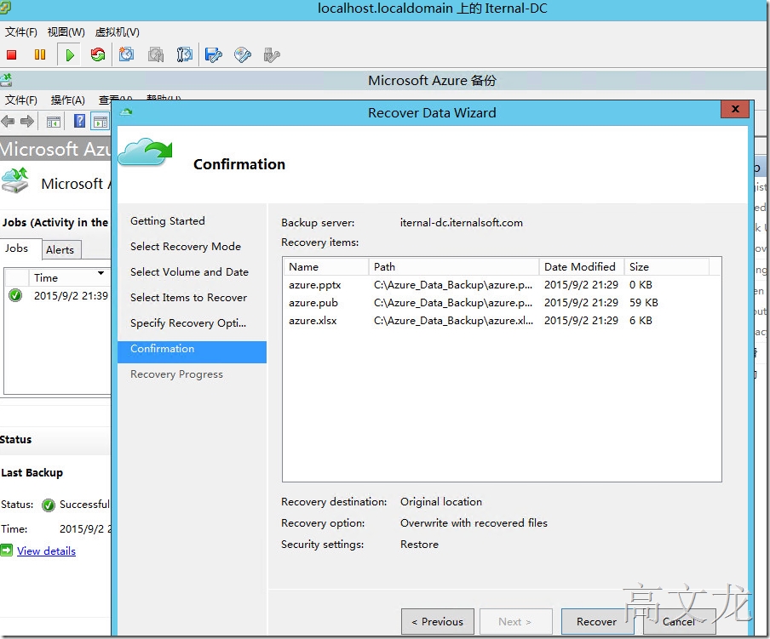Go to Getting Started wizard step
Screen dimensions: 770x639
tap(168, 220)
